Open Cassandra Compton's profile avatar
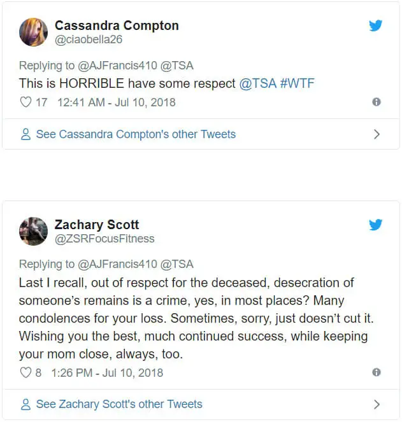 (33, 32)
